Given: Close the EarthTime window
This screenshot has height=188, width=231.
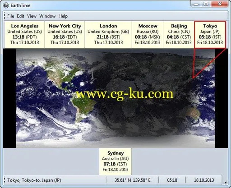Looking at the screenshot, I should 220,4.
